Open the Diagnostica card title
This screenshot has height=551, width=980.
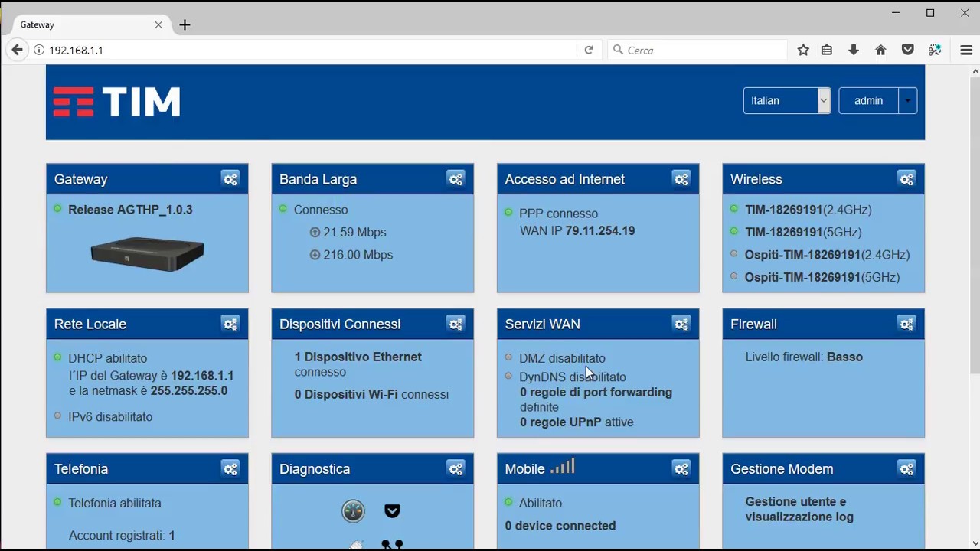click(x=315, y=468)
